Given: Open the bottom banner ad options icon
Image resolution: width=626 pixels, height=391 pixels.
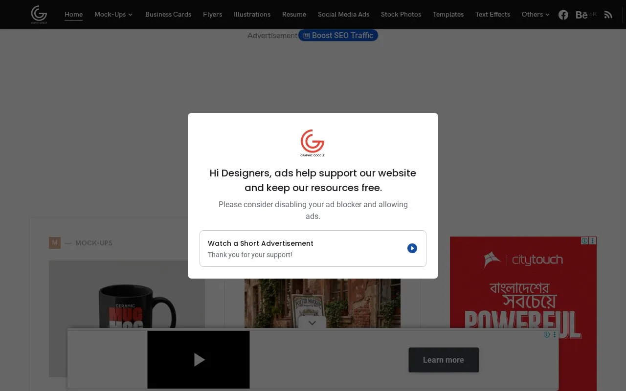Looking at the screenshot, I should pos(555,335).
